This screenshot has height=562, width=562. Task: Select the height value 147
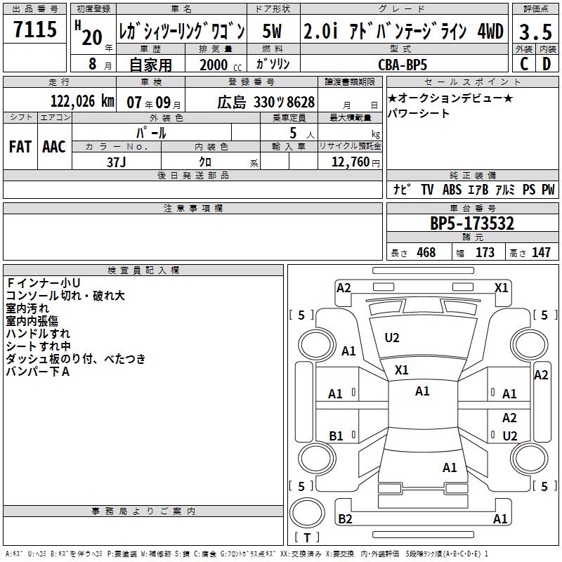541,252
